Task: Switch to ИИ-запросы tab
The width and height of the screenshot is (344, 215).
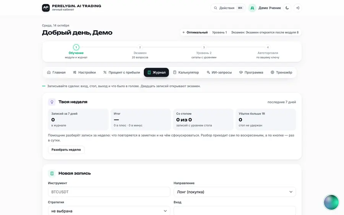Action: point(219,72)
